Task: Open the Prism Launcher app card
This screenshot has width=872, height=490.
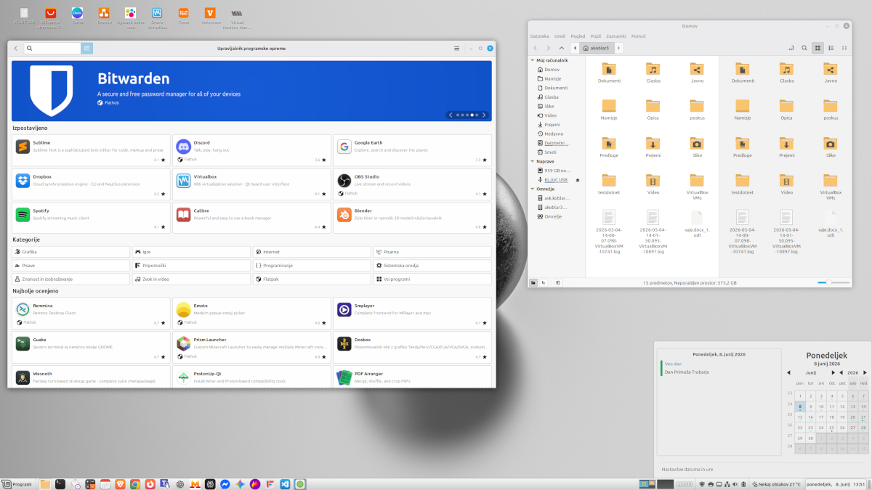Action: 251,347
